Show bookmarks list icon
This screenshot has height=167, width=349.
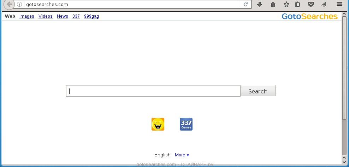tap(297, 5)
